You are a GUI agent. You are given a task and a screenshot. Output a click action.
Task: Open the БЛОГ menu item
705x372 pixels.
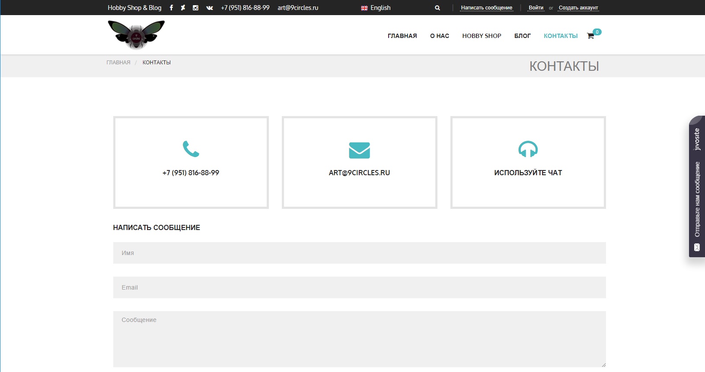tap(522, 36)
